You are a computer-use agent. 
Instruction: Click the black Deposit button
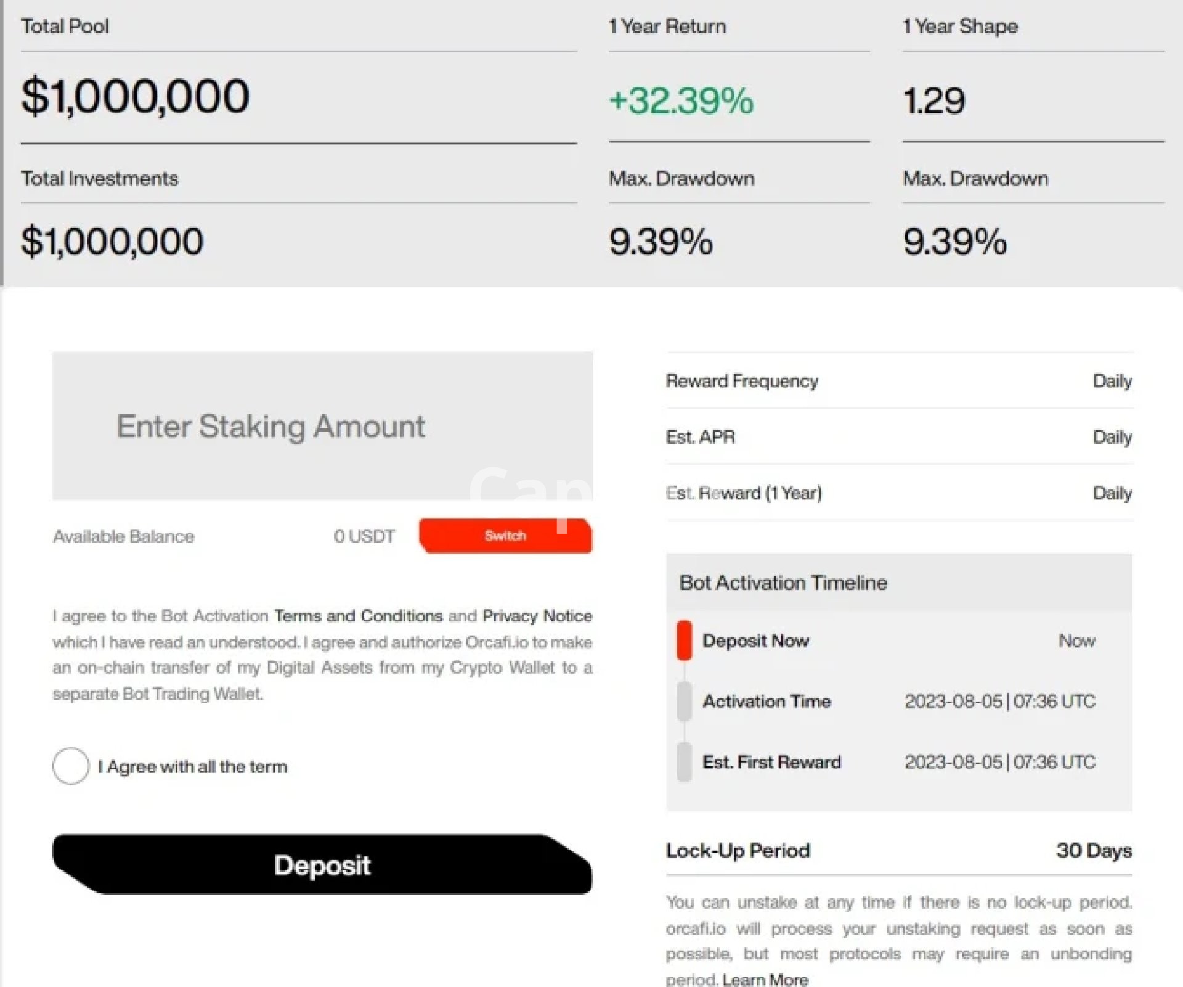[x=322, y=865]
